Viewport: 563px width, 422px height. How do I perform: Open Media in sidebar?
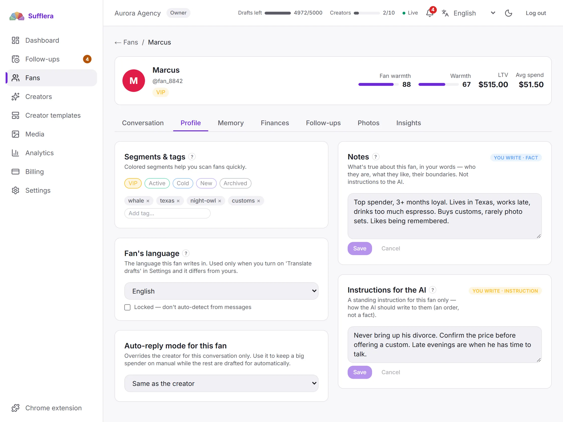[52, 134]
